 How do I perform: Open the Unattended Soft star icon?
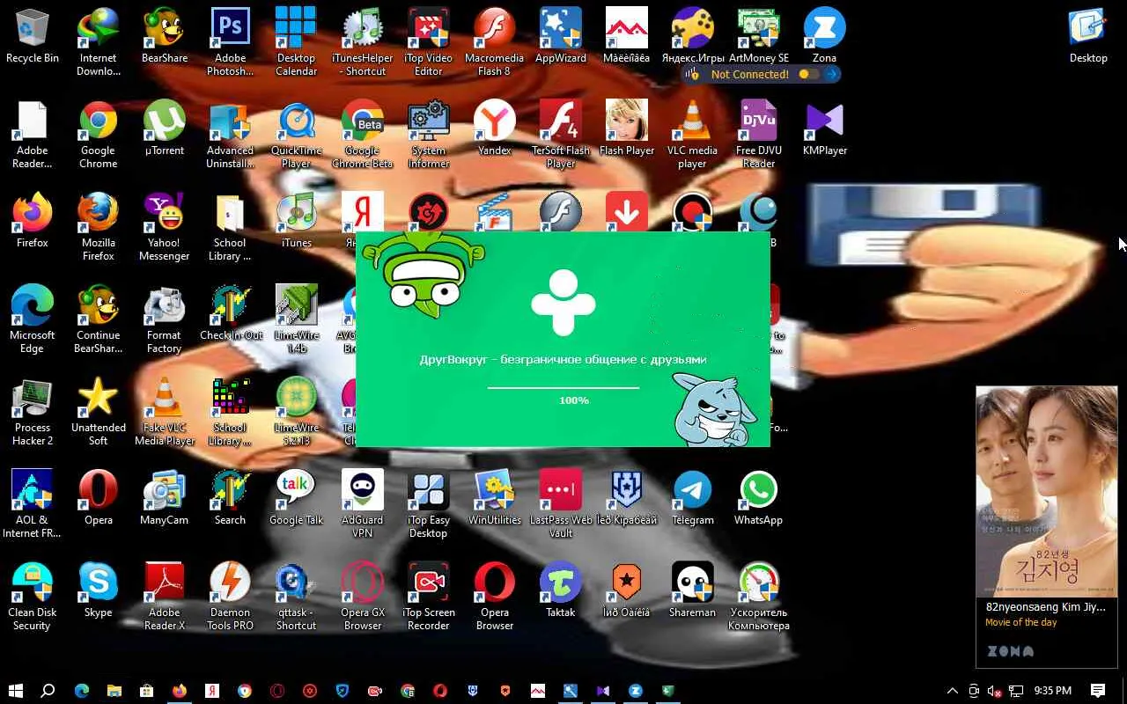(98, 412)
